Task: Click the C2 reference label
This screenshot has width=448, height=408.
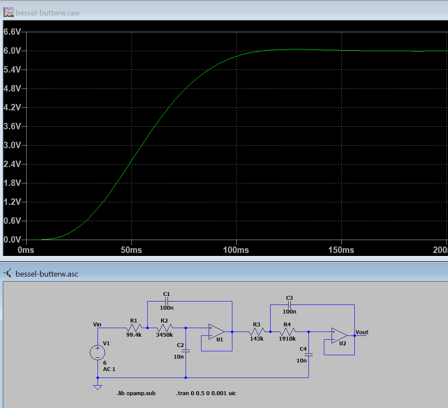Action: (180, 345)
